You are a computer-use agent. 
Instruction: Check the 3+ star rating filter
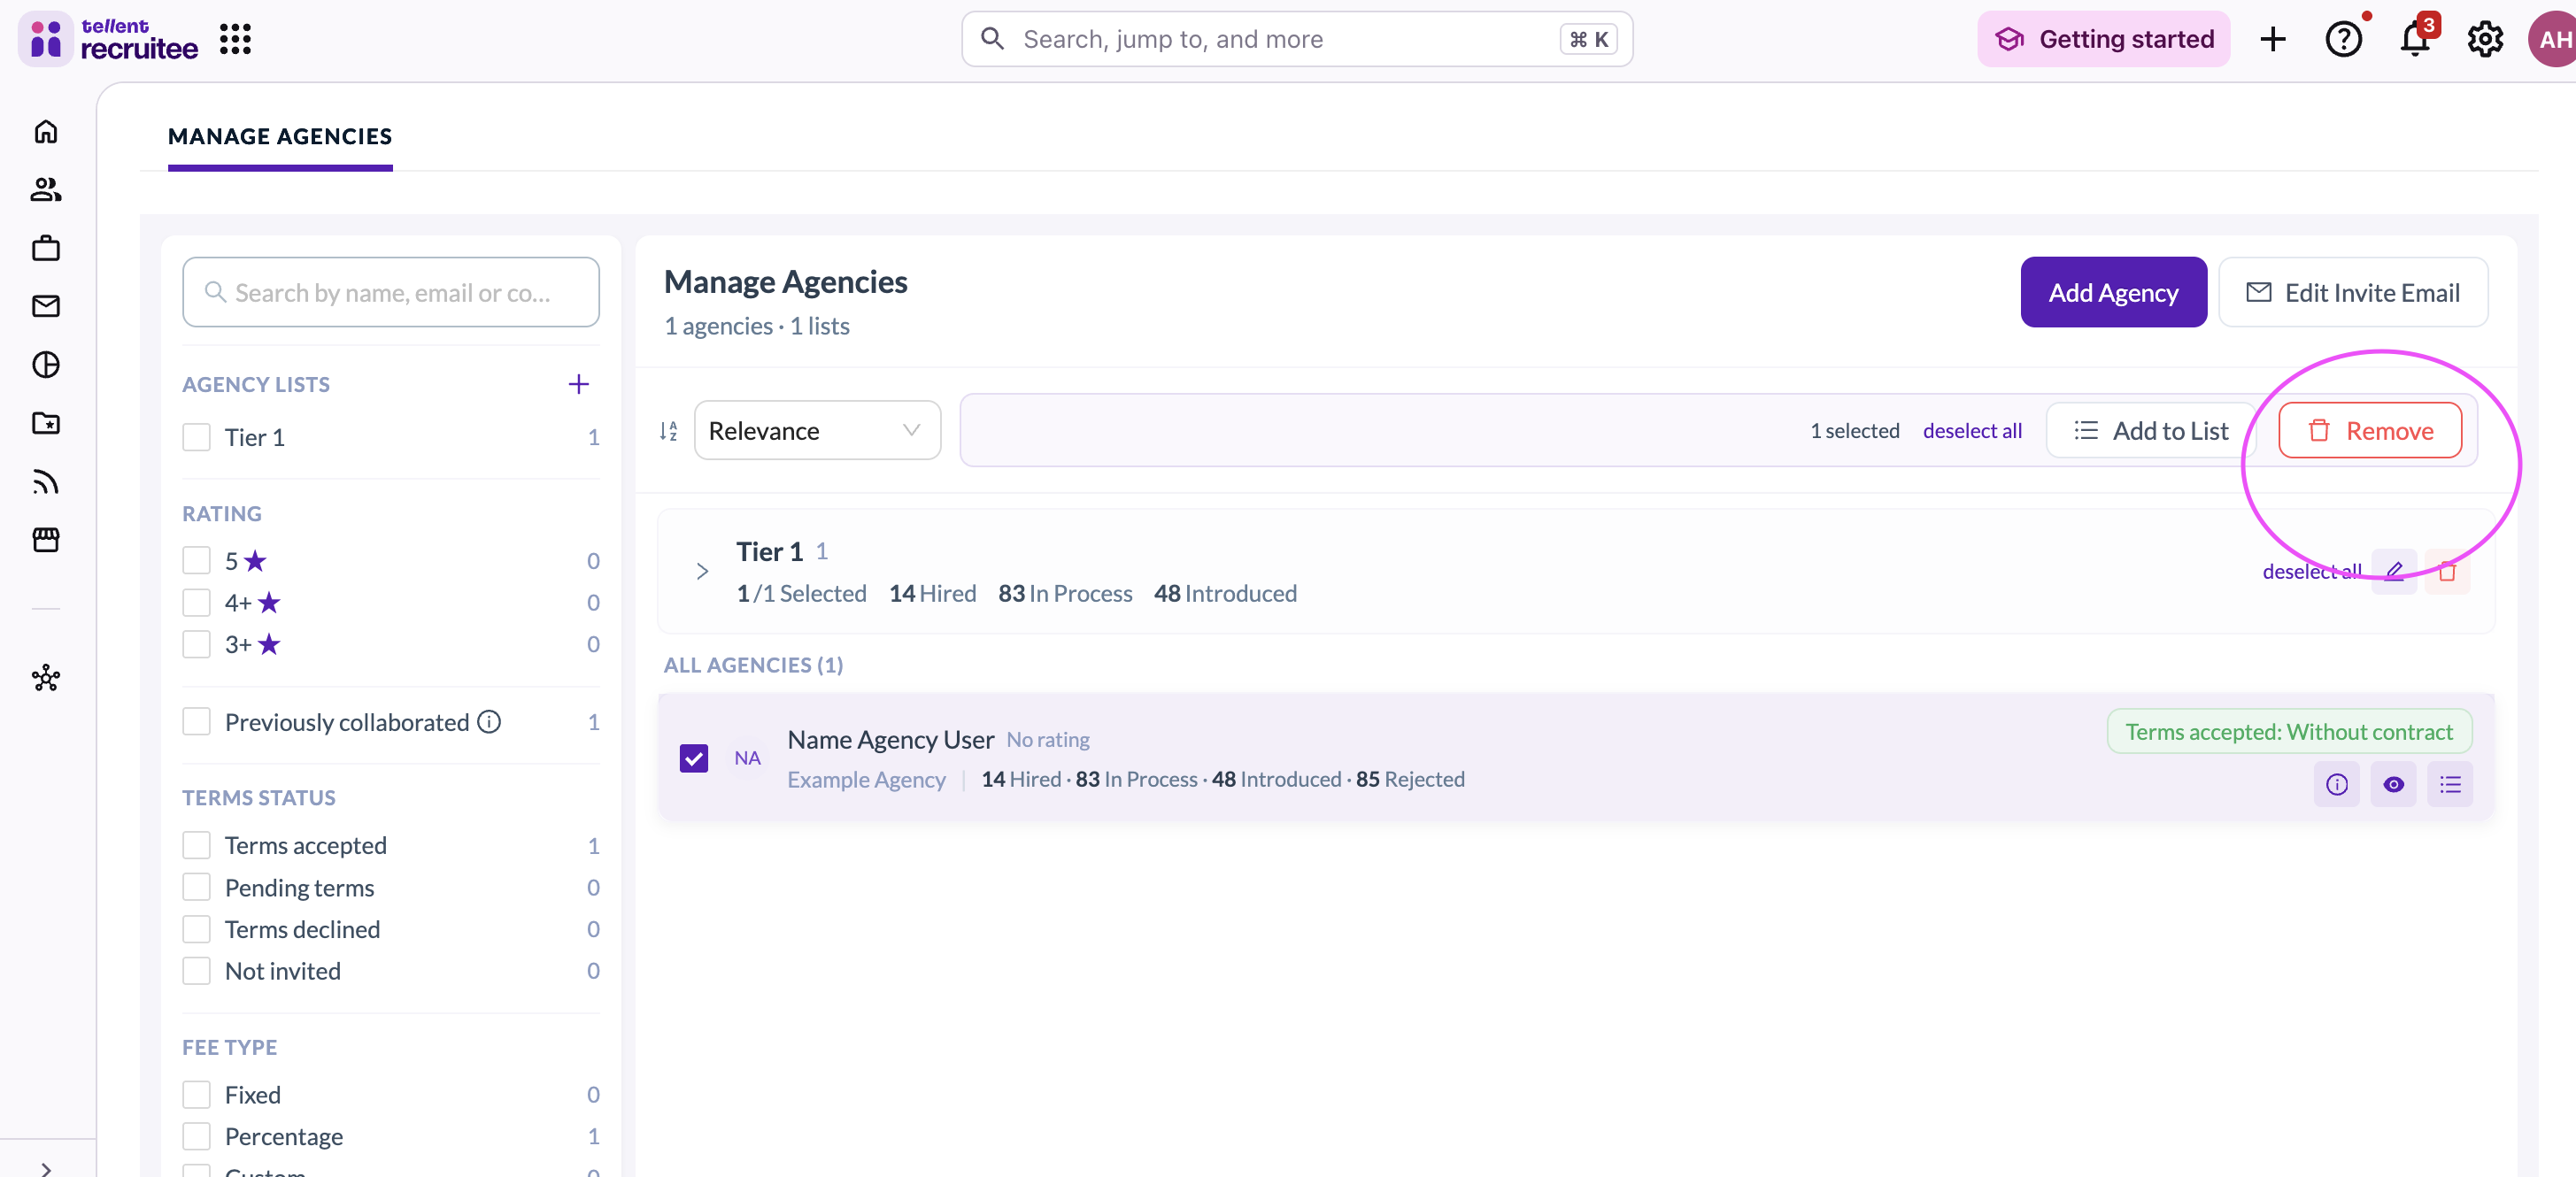click(196, 644)
